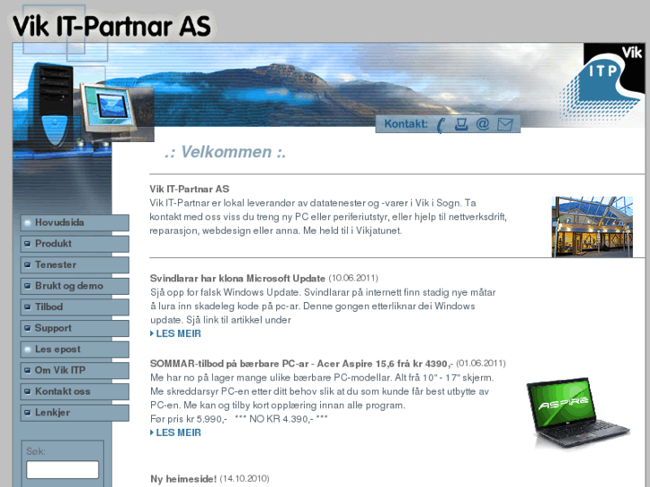This screenshot has height=487, width=650.
Task: Click the Vikjatunet building photo
Action: point(592,227)
